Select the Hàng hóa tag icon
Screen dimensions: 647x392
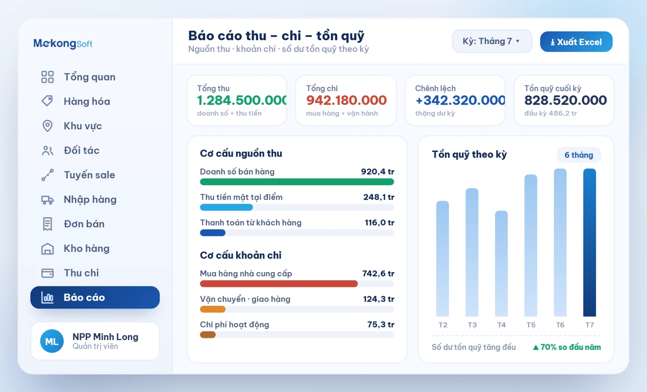point(48,101)
